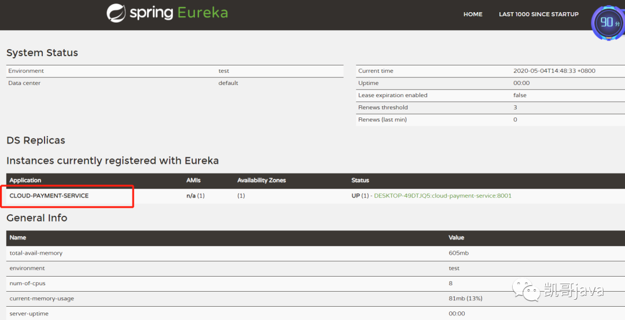Select CLOUD-PAYMENT-SERVICE application name

point(49,196)
